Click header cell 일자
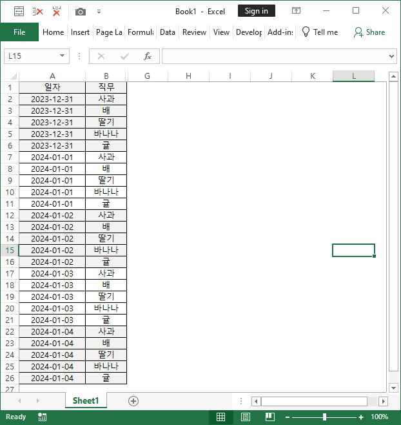 pyautogui.click(x=52, y=87)
